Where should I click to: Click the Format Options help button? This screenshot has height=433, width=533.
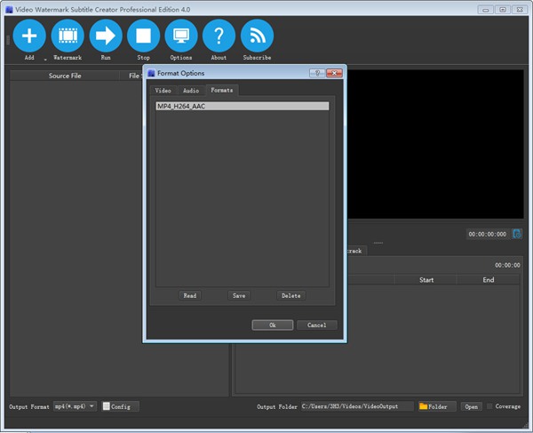[x=317, y=73]
